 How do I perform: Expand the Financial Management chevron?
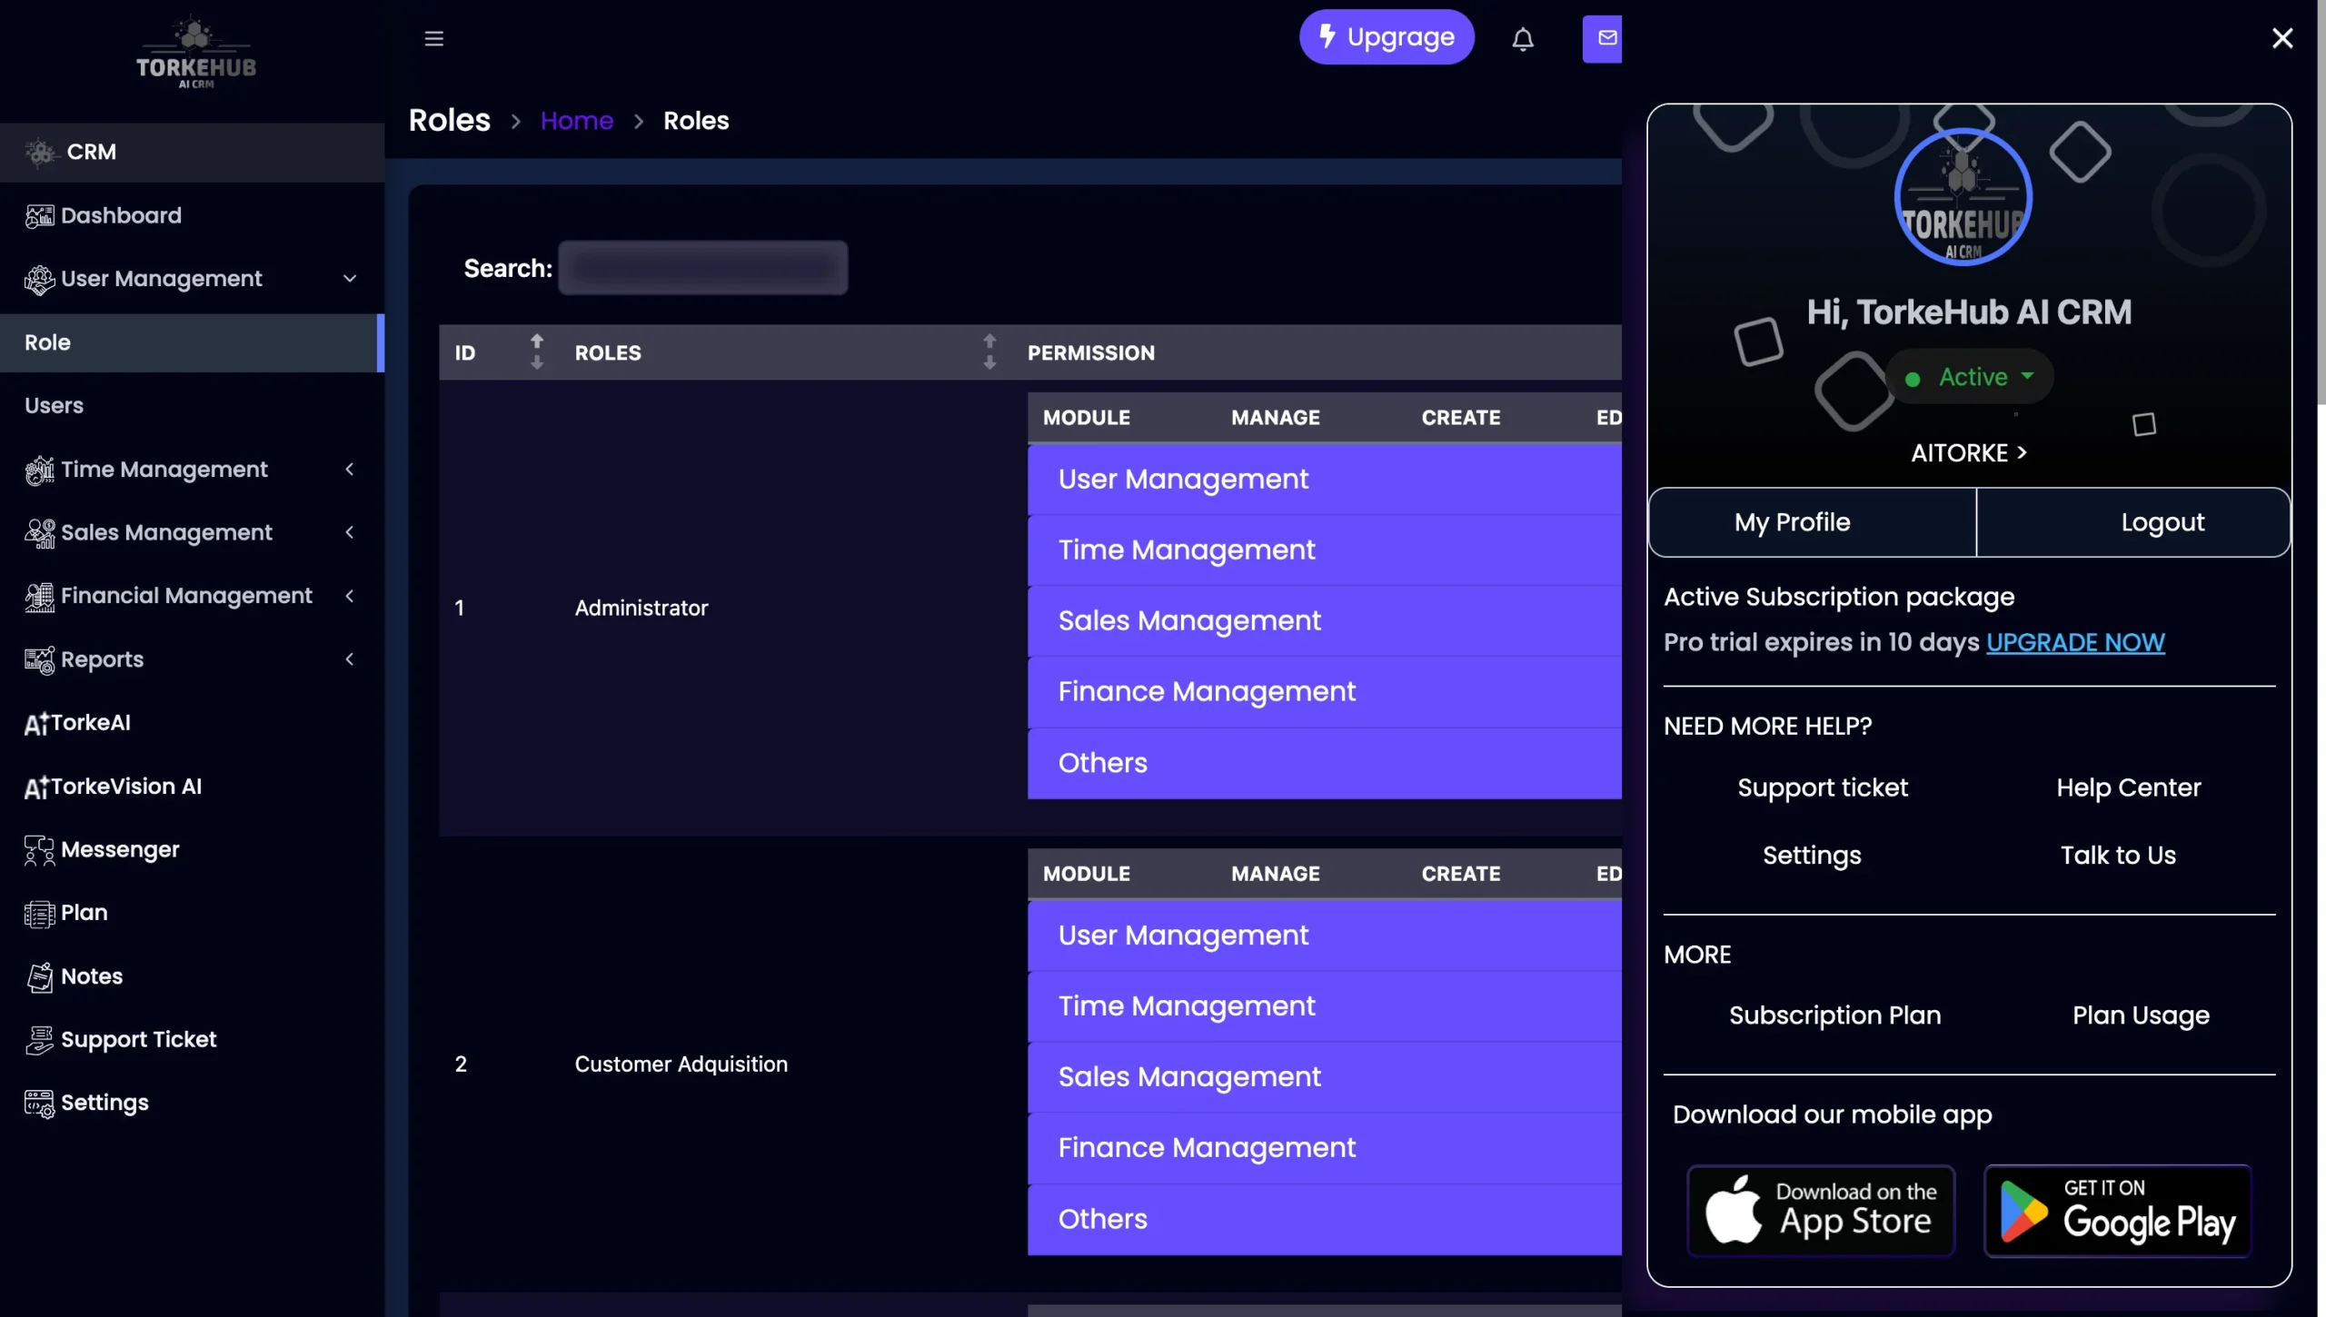click(x=350, y=596)
